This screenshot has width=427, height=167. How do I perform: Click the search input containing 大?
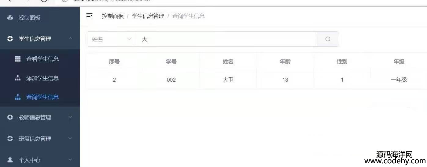coord(226,39)
